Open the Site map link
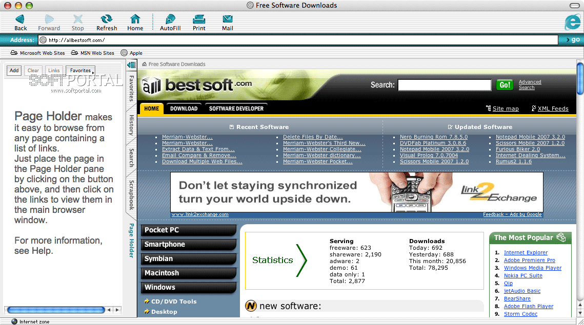This screenshot has width=584, height=325. coord(506,109)
